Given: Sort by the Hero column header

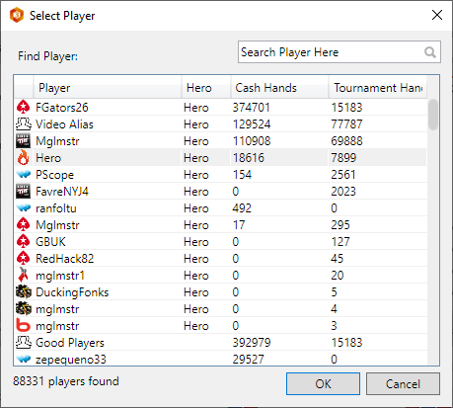Looking at the screenshot, I should click(206, 88).
